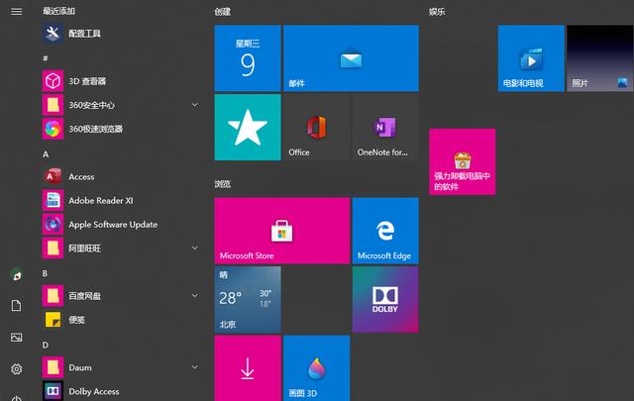The width and height of the screenshot is (634, 401).
Task: Open Settings gear in sidebar
Action: pyautogui.click(x=16, y=369)
